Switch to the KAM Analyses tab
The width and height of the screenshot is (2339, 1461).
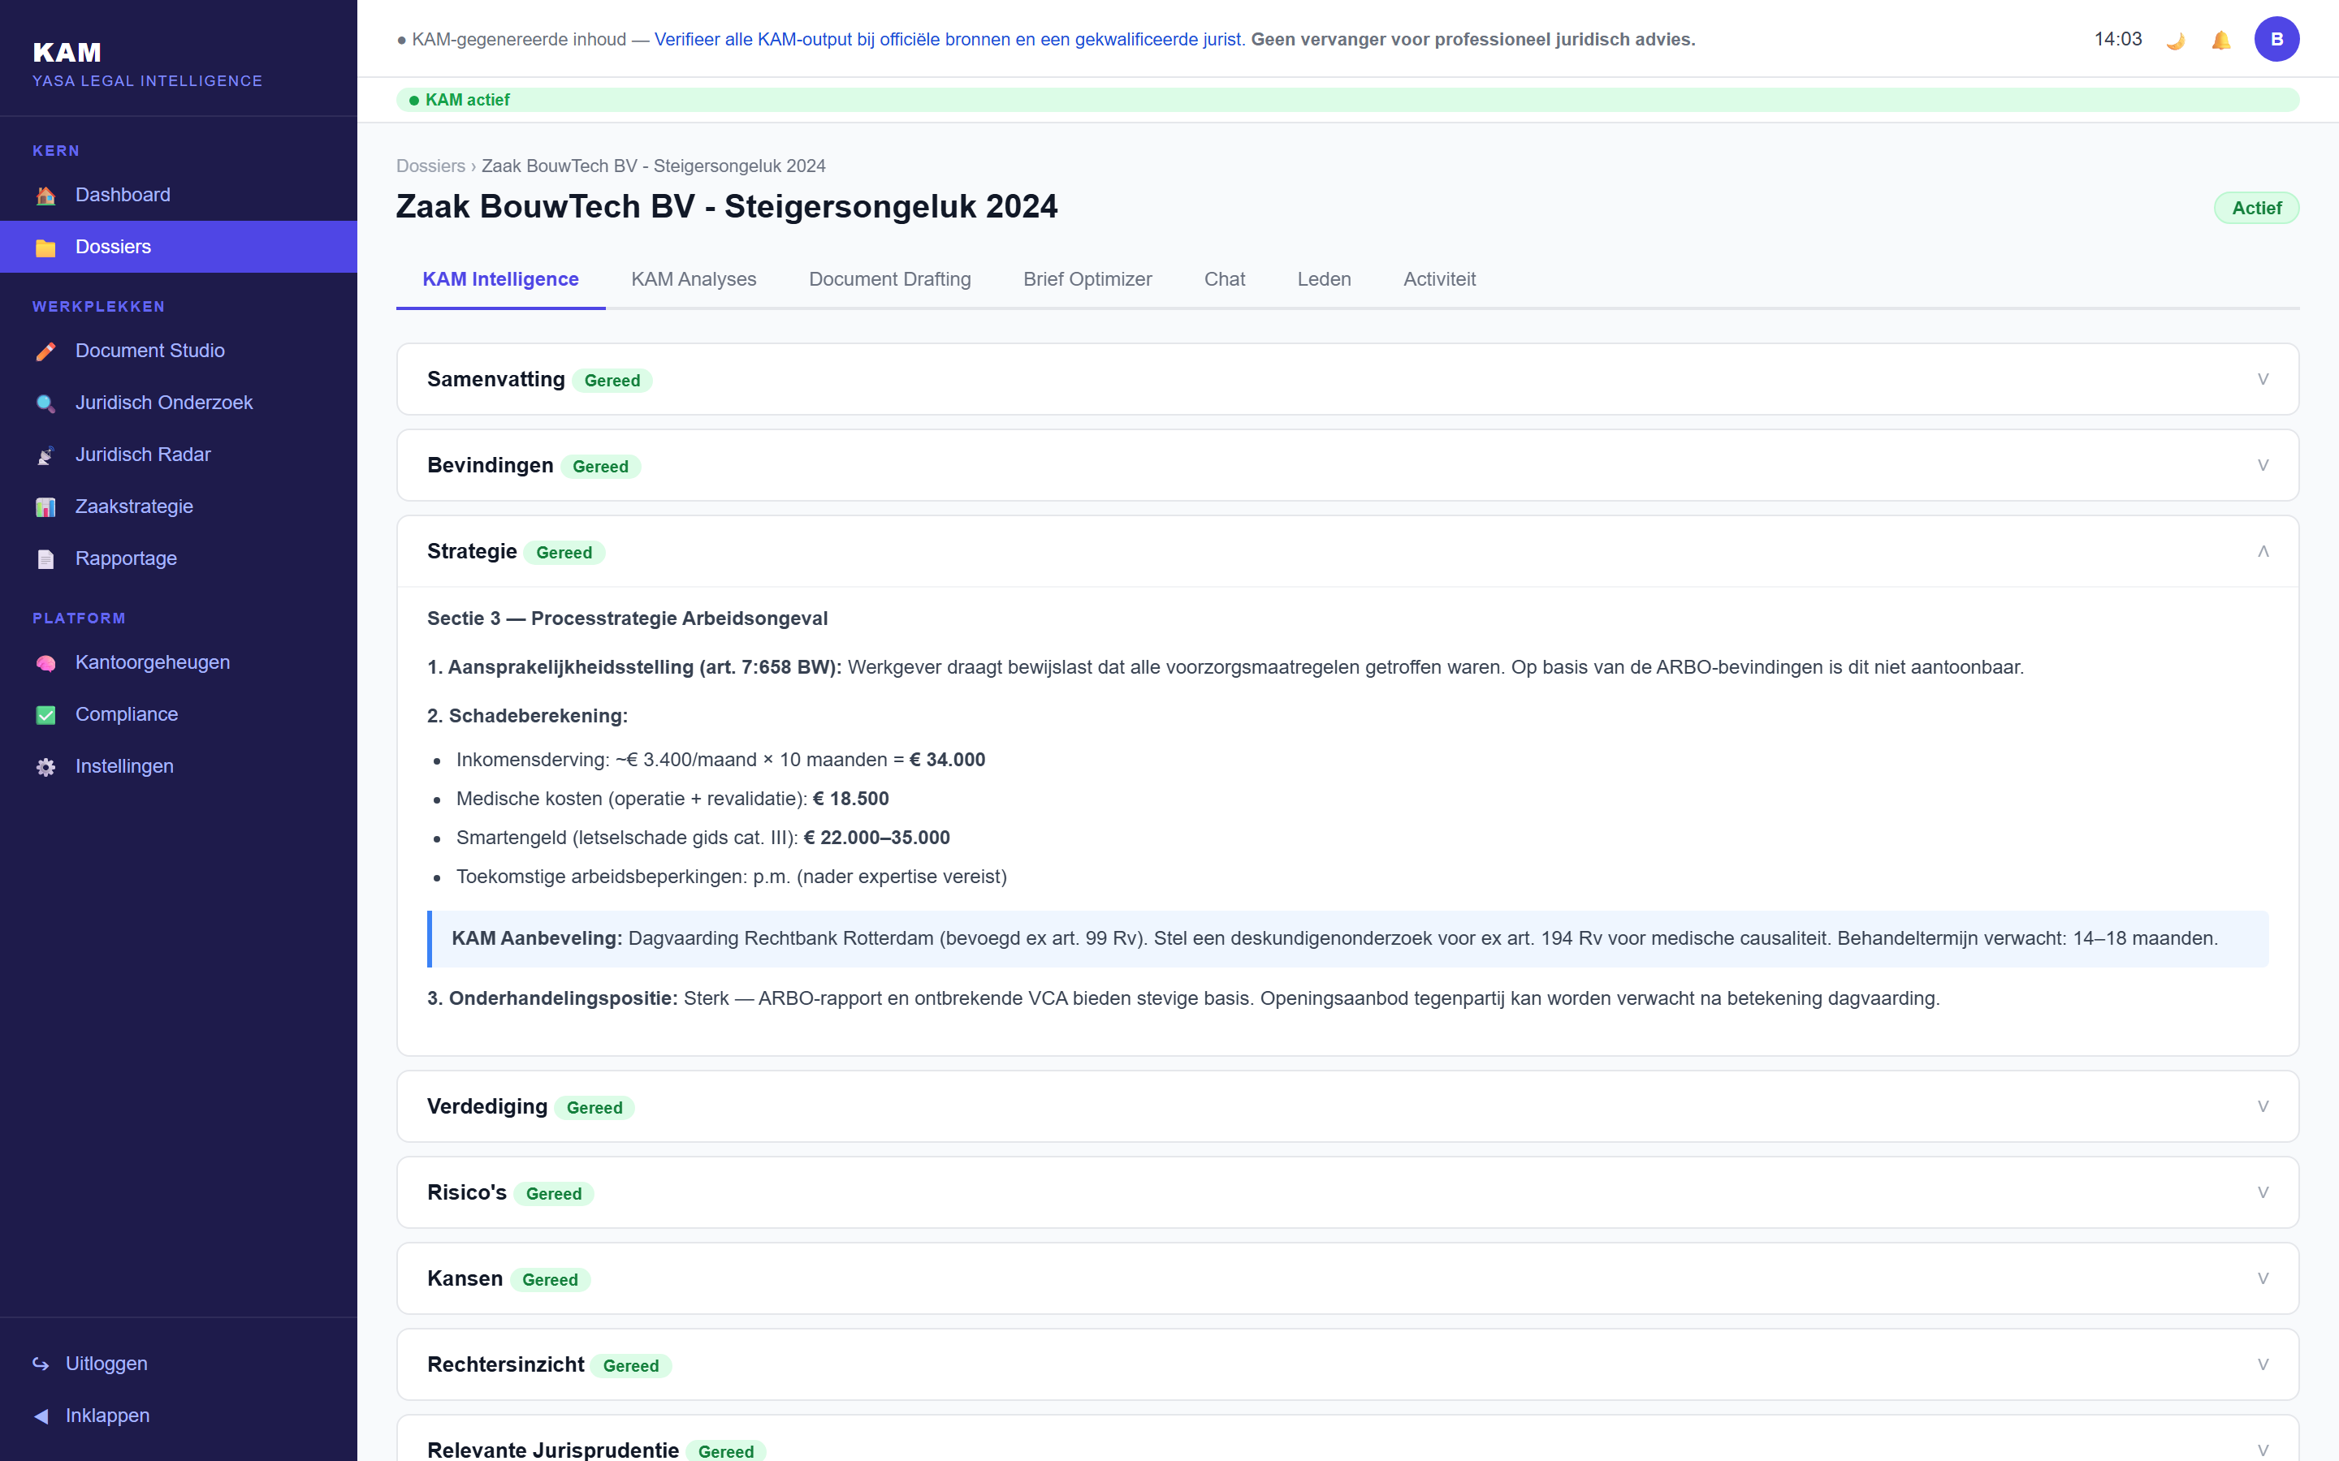point(693,279)
